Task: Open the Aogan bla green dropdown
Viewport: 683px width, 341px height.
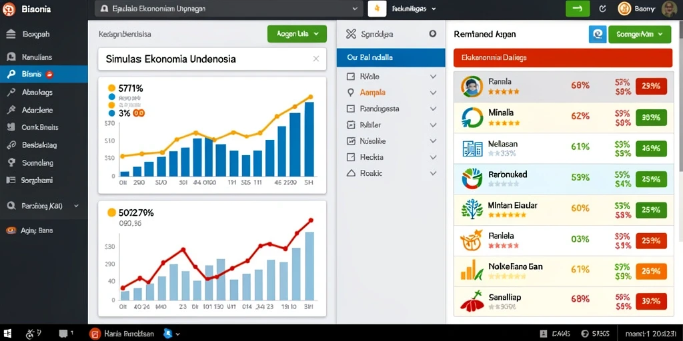Action: [x=297, y=33]
